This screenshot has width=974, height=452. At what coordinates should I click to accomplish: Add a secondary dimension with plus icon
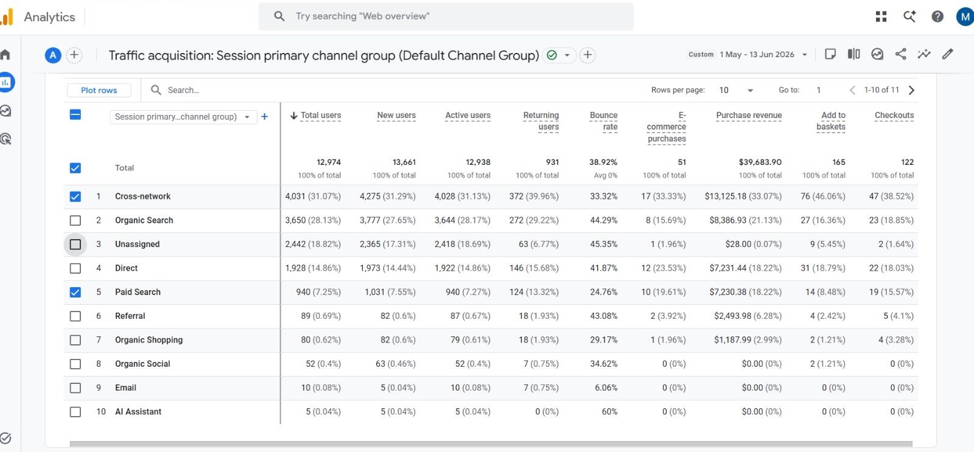click(265, 117)
